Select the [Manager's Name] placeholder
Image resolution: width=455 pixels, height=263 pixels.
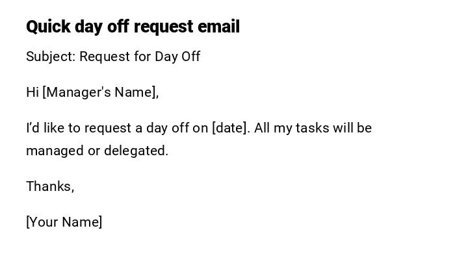(100, 92)
